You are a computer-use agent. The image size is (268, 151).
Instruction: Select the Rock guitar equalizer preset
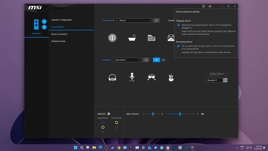click(171, 77)
